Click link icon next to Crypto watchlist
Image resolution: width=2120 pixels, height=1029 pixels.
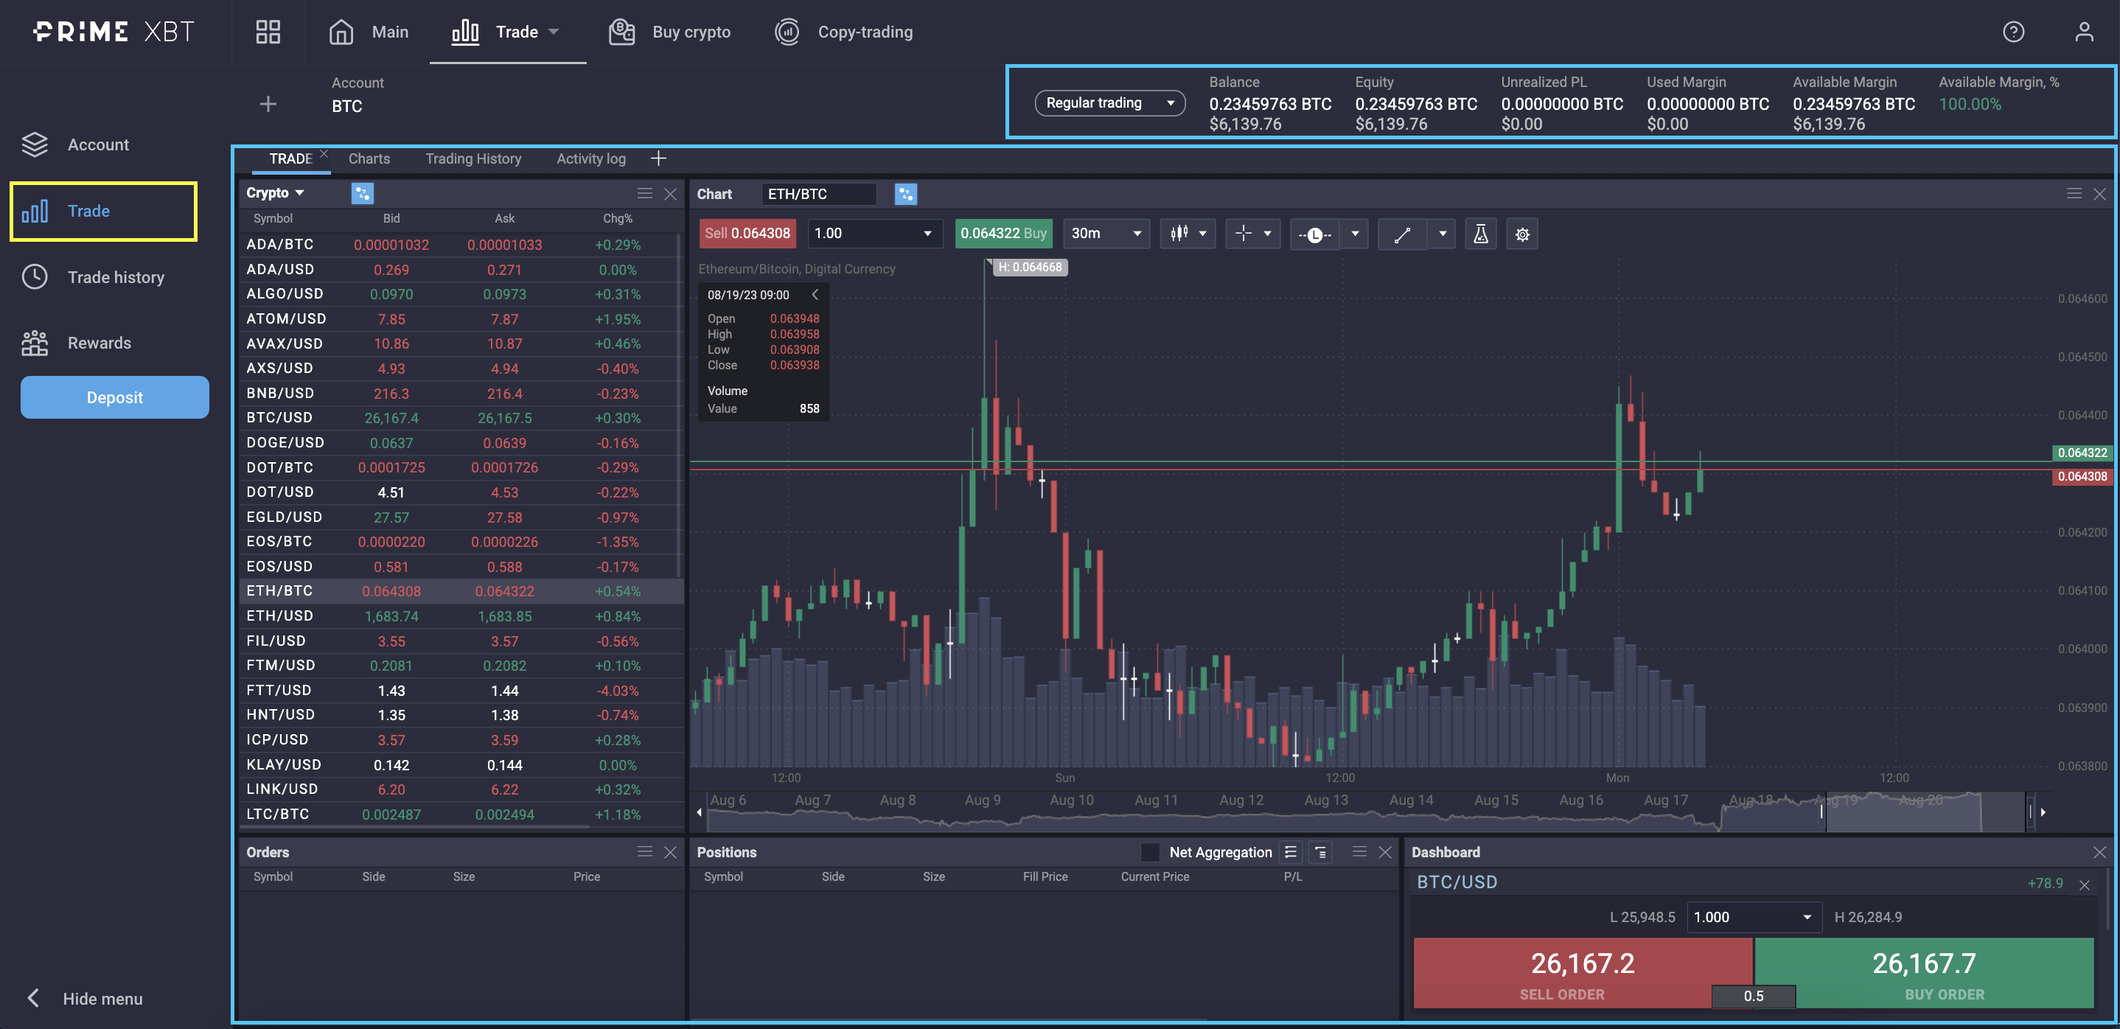[x=362, y=193]
